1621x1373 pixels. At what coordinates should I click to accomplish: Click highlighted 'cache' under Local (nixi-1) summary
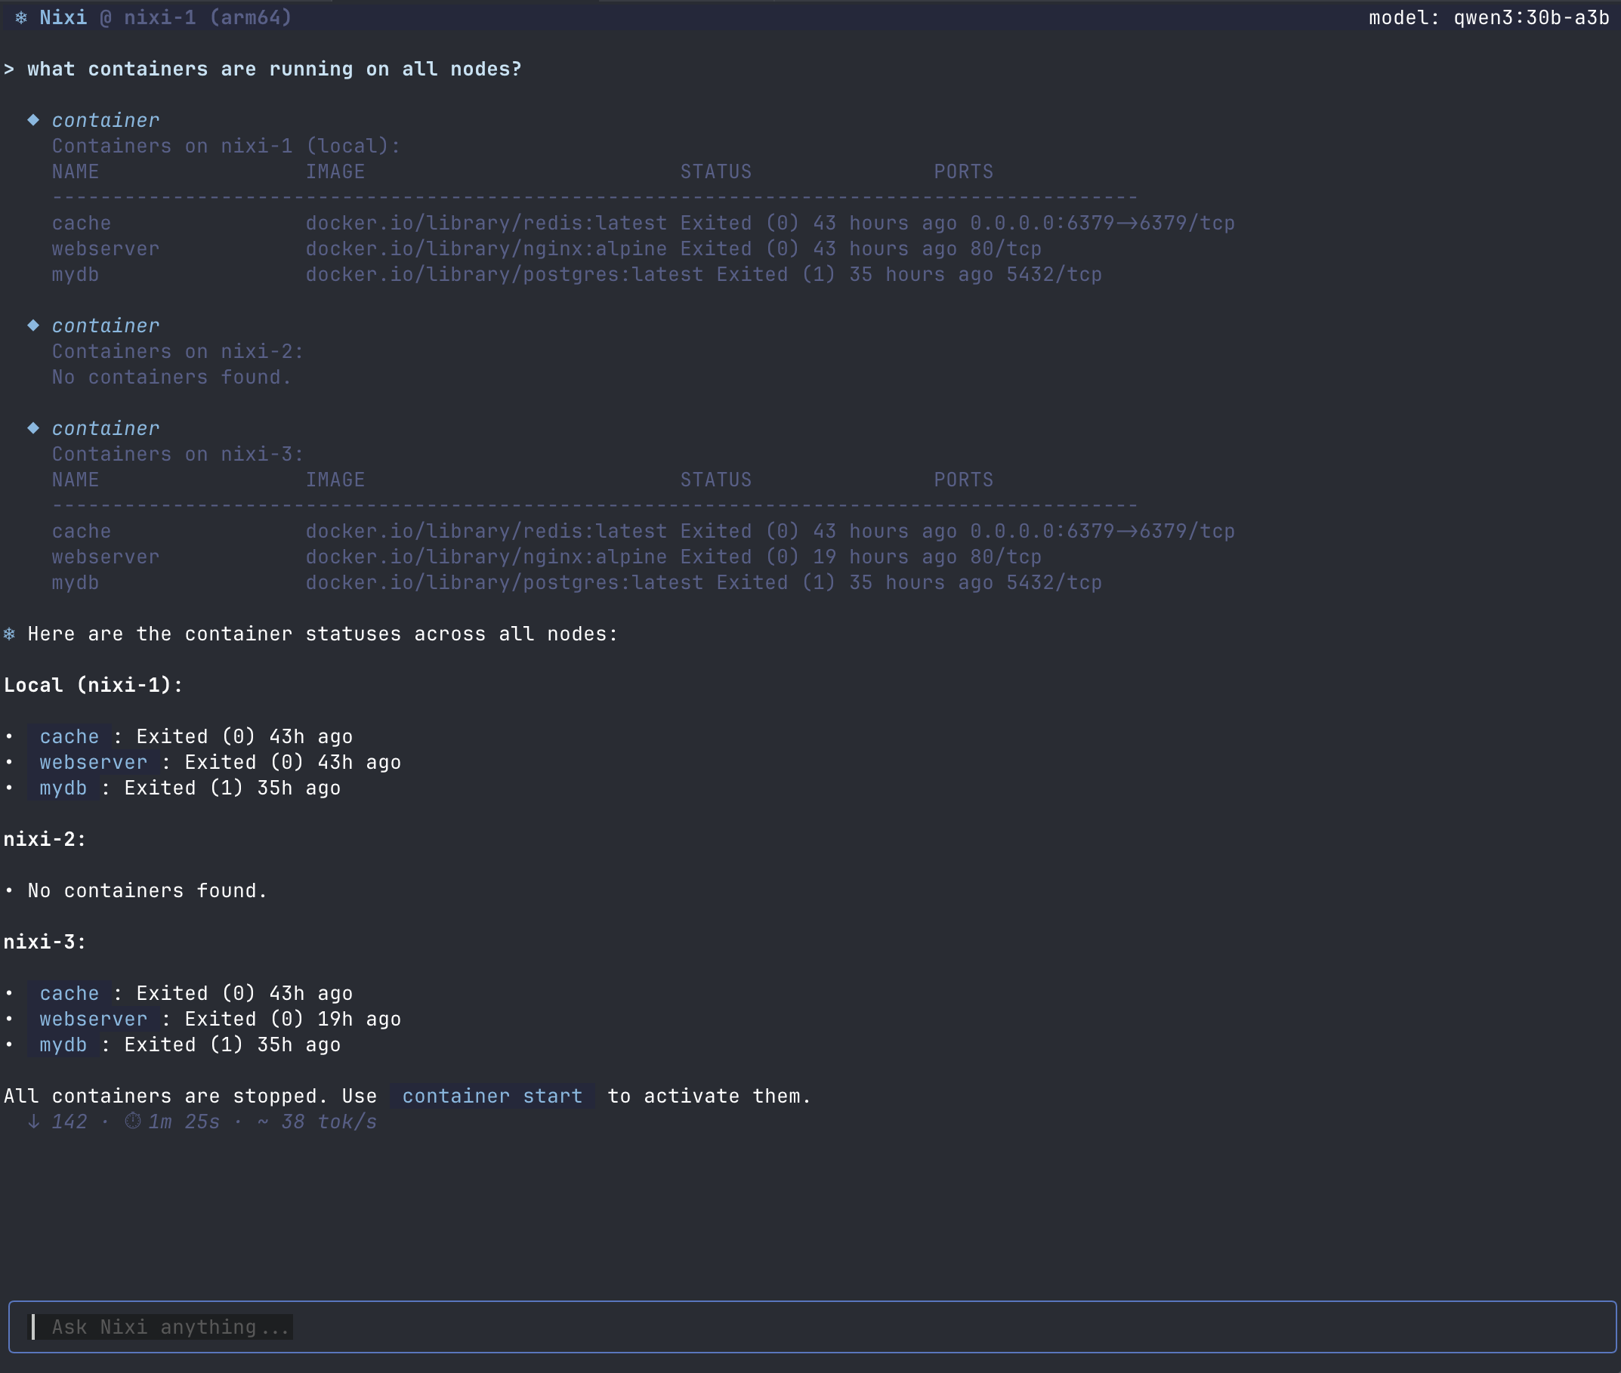point(69,736)
